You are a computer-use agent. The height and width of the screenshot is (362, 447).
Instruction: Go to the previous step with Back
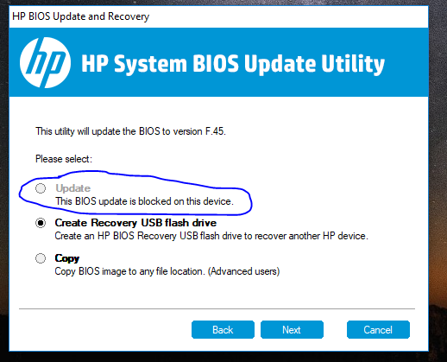point(223,329)
